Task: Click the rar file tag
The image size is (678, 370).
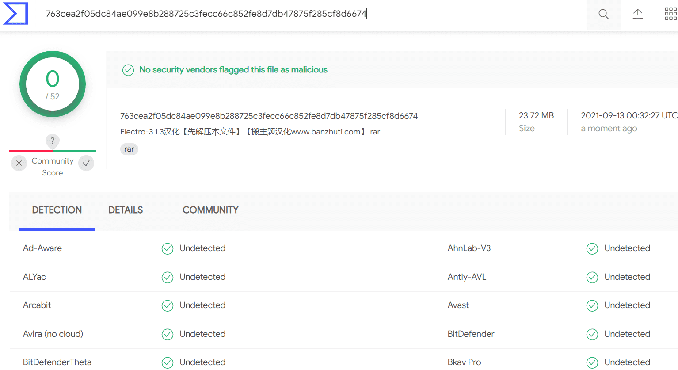Action: 129,149
